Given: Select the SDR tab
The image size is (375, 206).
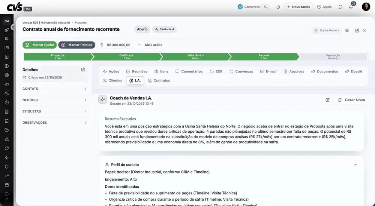Looking at the screenshot, I should pyautogui.click(x=216, y=71).
